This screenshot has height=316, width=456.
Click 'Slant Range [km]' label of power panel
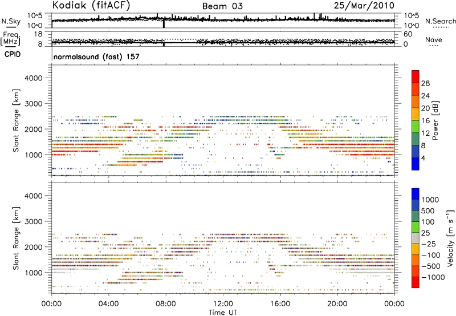click(16, 120)
